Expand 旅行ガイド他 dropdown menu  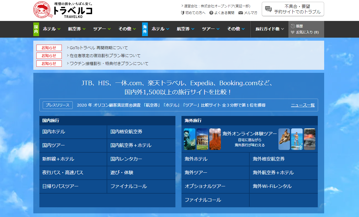point(270,29)
